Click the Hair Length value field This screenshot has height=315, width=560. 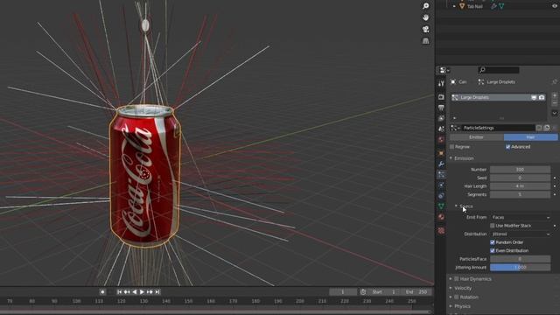coord(521,186)
